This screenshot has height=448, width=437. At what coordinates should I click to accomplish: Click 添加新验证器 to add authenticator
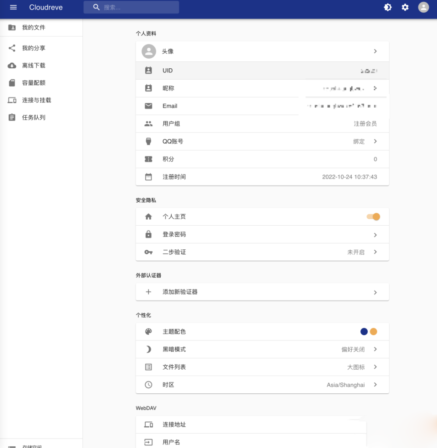180,292
